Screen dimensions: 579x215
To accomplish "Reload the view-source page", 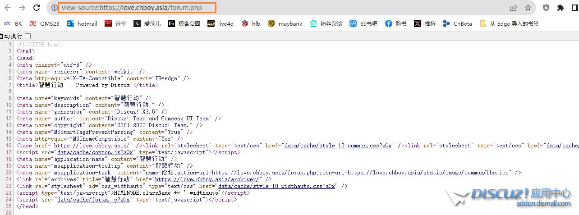I will click(x=37, y=8).
